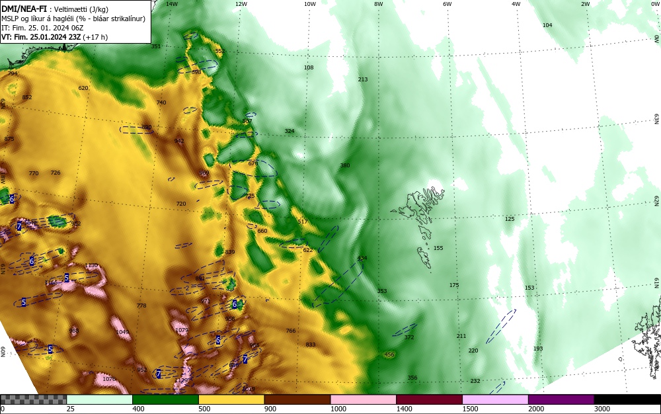Select the map value '766'
The width and height of the screenshot is (661, 414).
tap(291, 331)
